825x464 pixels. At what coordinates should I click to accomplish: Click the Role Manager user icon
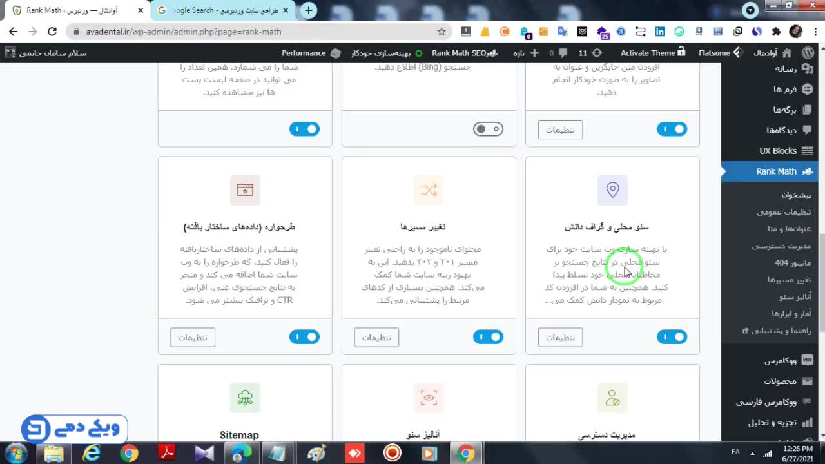coord(612,398)
